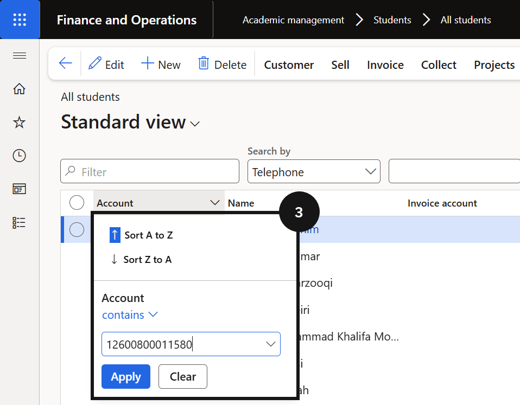Viewport: 520px width, 405px height.
Task: Click Students breadcrumb
Action: [392, 20]
